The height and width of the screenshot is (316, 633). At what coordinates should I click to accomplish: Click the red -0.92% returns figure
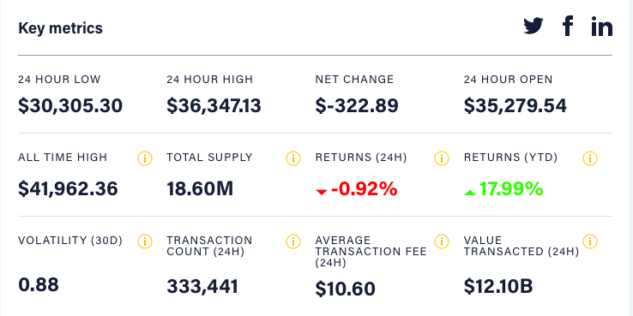[357, 189]
